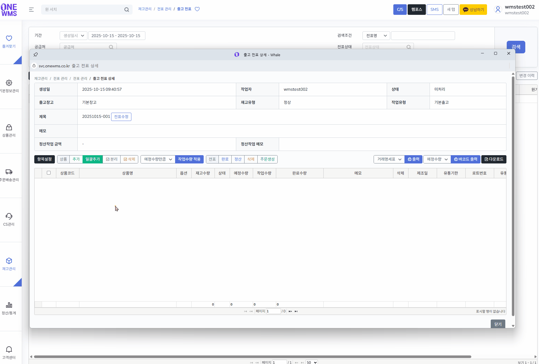The width and height of the screenshot is (539, 364).
Task: Go to last page in popup grid pager
Action: coord(296,311)
